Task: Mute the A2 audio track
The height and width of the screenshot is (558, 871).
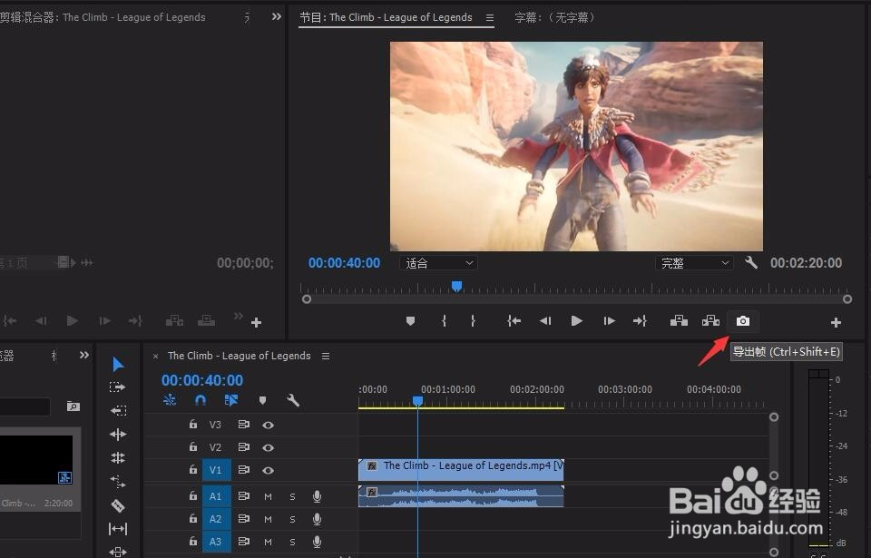Action: [x=268, y=519]
